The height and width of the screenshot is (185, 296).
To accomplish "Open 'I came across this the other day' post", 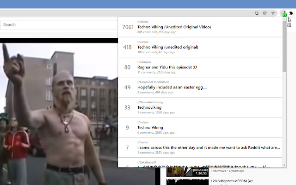I will point(209,148).
